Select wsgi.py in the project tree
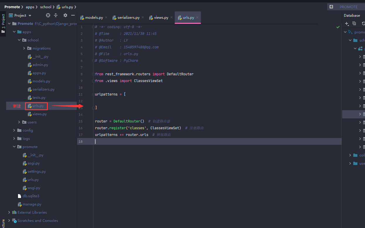Viewport: 365px width, 228px height. (34, 188)
